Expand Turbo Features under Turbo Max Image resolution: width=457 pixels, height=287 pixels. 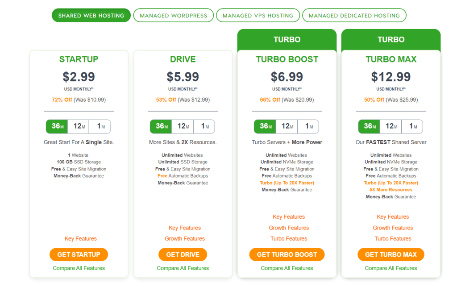click(x=393, y=239)
